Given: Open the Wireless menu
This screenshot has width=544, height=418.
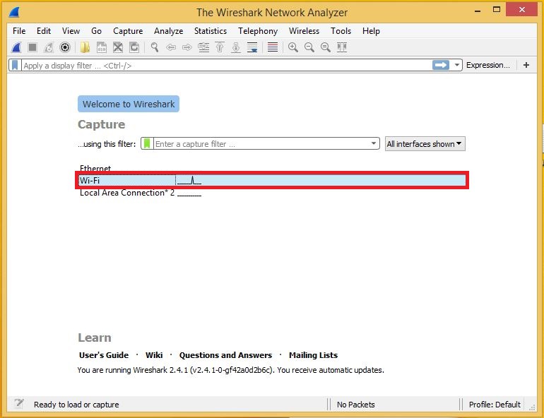Looking at the screenshot, I should pyautogui.click(x=304, y=31).
